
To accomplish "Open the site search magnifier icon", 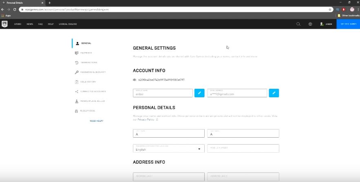I will 298,24.
